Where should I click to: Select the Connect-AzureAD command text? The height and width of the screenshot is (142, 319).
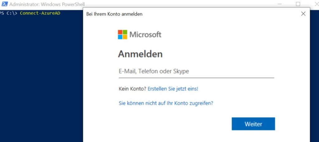tap(40, 13)
